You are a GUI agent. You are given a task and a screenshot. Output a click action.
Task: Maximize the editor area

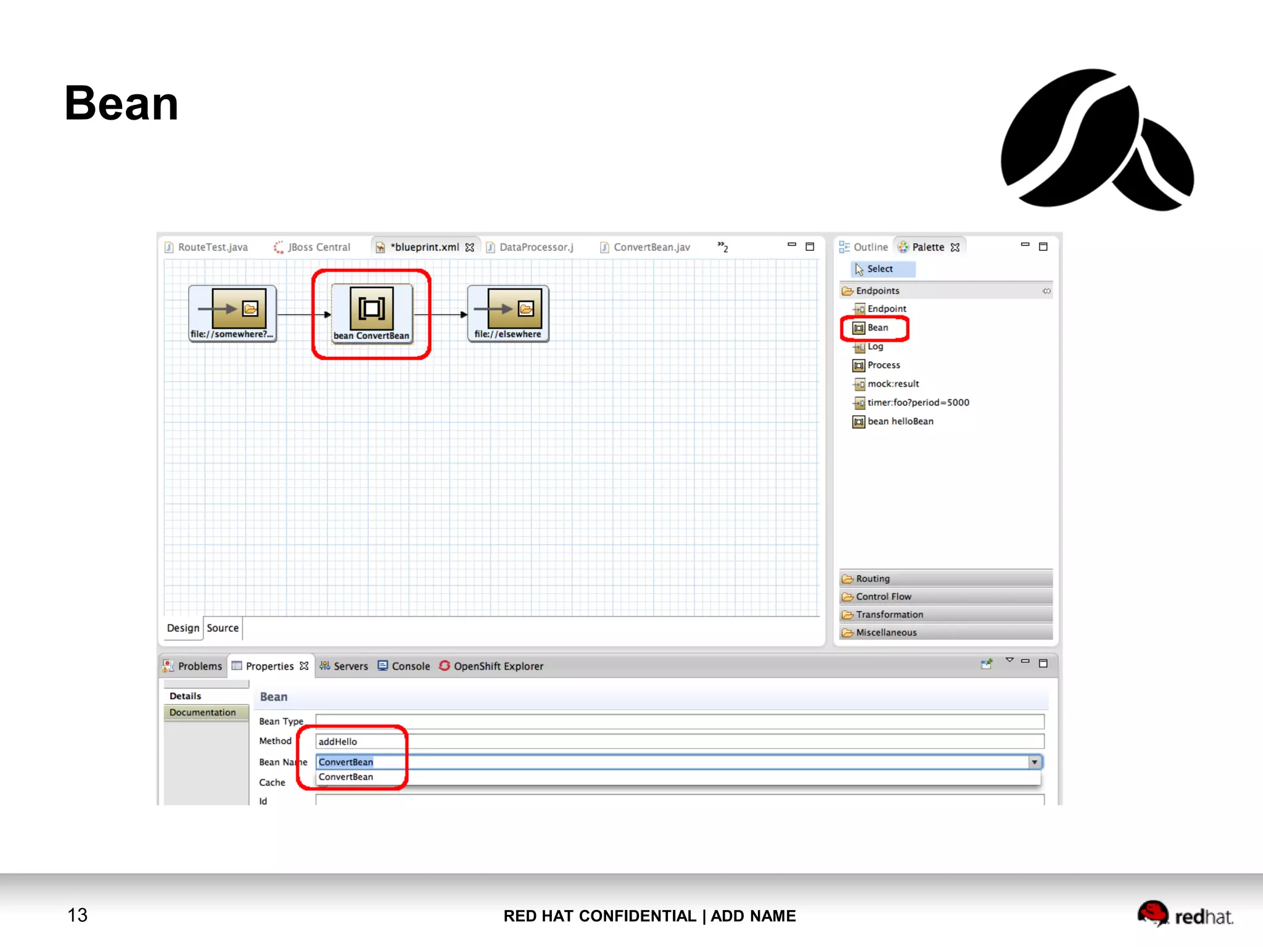[x=810, y=247]
